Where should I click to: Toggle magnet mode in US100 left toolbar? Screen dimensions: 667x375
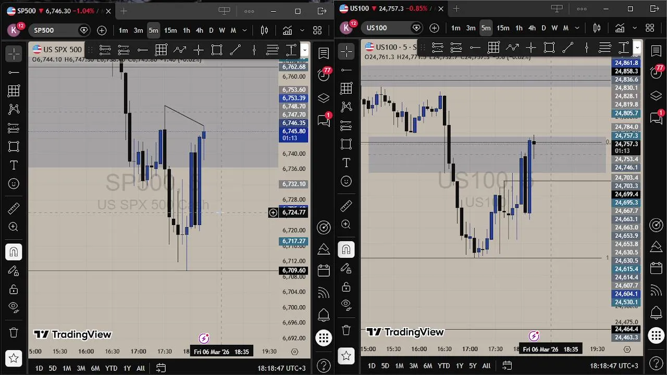pyautogui.click(x=346, y=250)
